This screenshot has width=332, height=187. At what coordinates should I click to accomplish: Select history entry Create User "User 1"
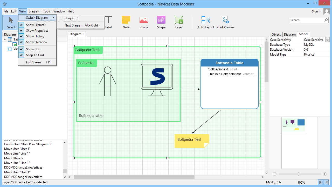tap(28, 144)
